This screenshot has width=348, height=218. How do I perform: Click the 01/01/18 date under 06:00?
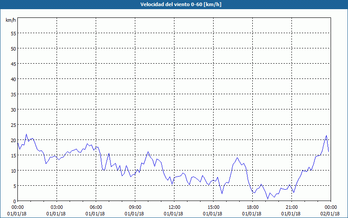coord(95,214)
